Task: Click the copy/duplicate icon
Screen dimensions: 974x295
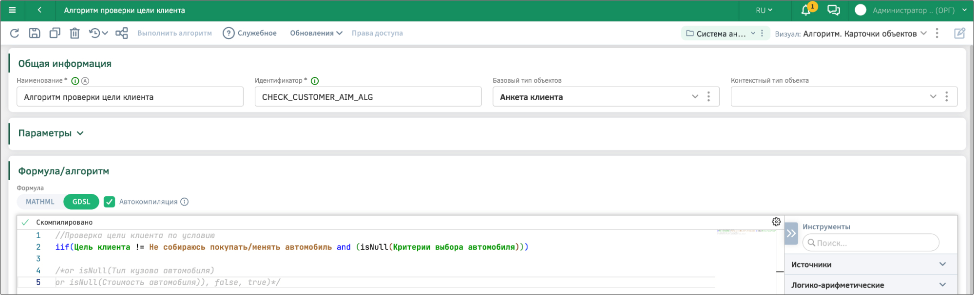Action: (55, 33)
